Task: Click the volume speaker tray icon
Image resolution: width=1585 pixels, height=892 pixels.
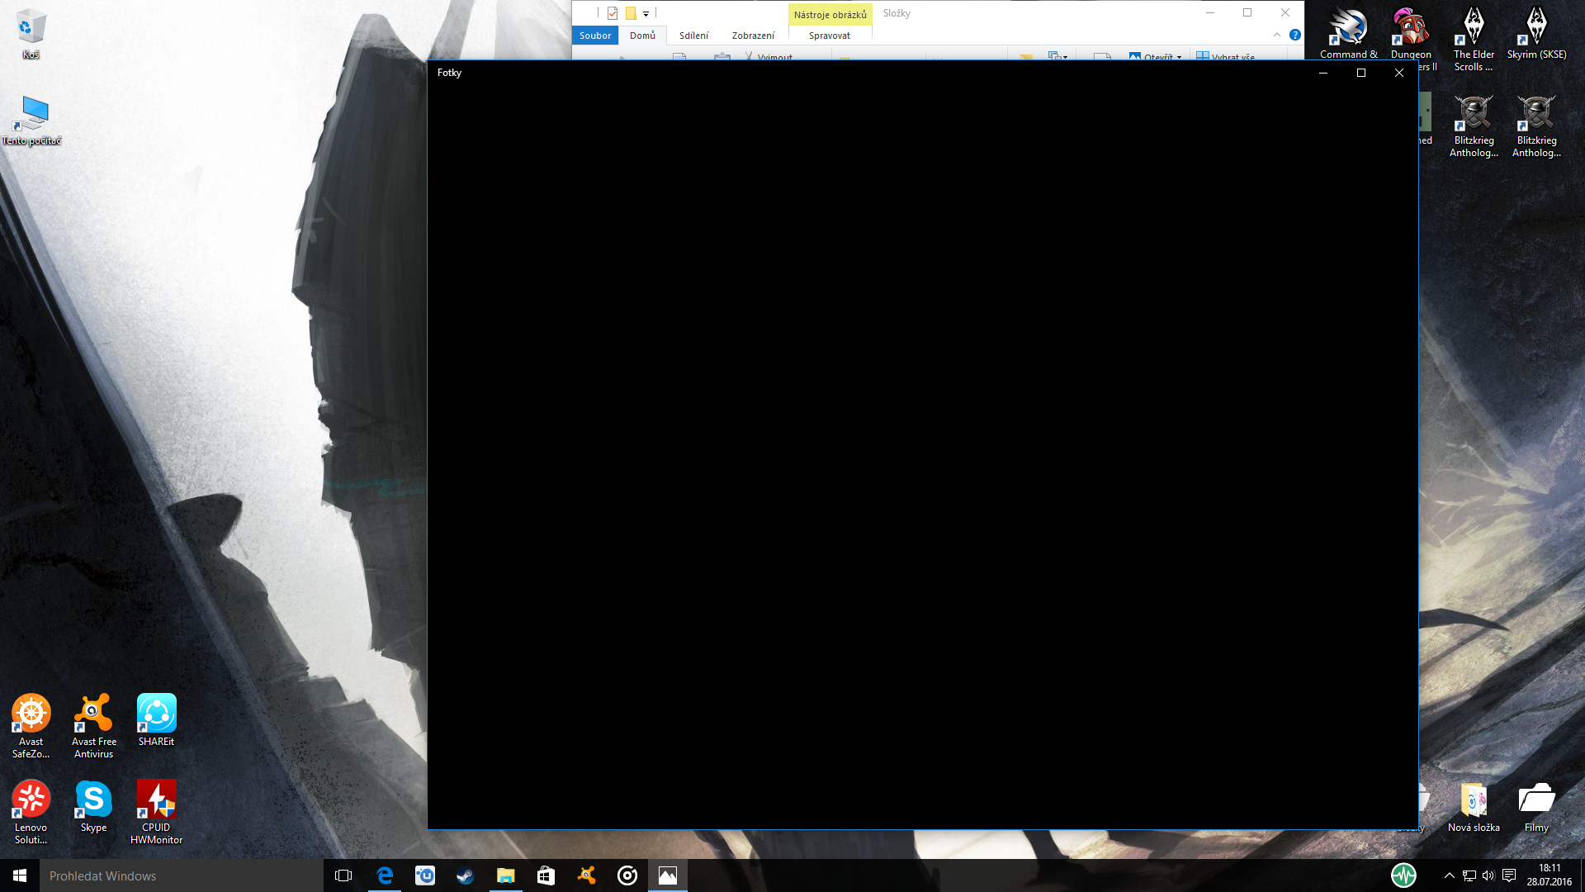Action: [x=1488, y=875]
